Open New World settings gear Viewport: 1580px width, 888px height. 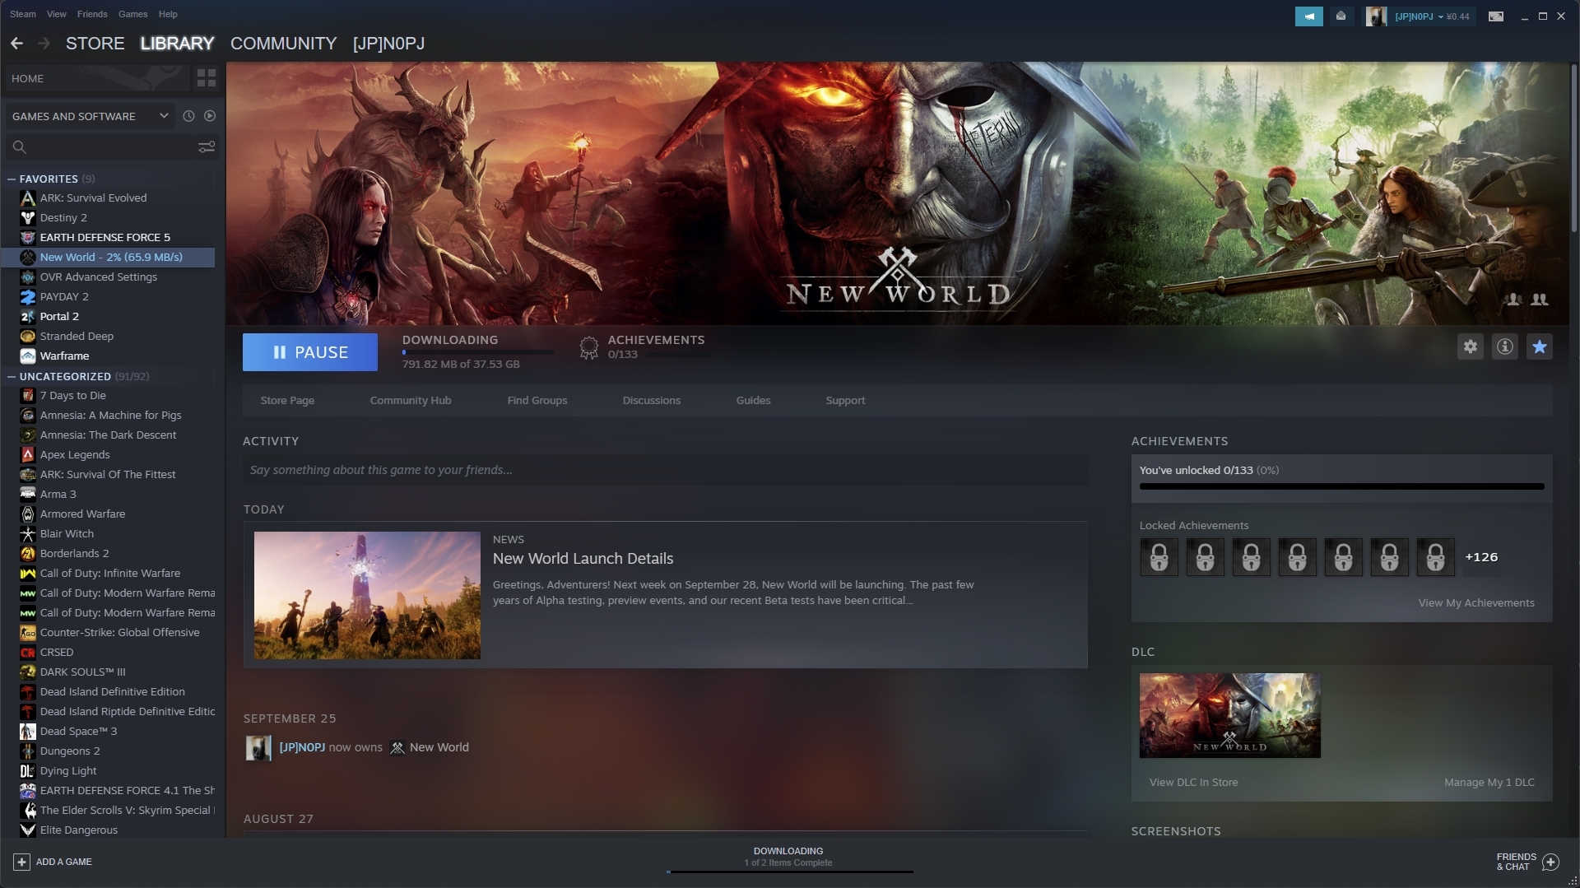pos(1470,346)
